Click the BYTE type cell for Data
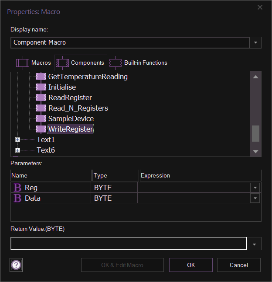Screen dimensions: 272x282 [114, 198]
